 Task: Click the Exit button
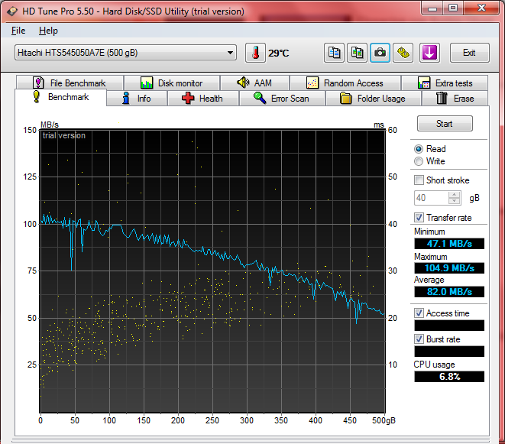469,53
